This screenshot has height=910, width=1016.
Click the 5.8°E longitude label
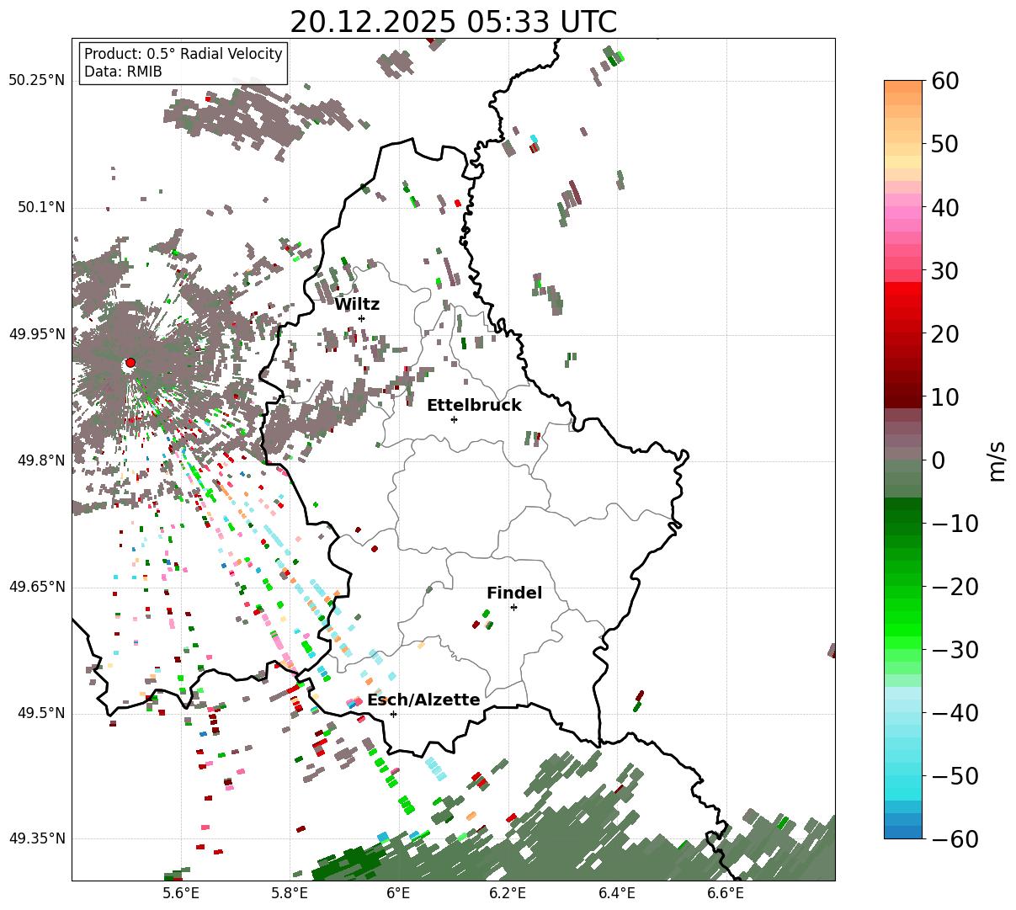pos(290,894)
